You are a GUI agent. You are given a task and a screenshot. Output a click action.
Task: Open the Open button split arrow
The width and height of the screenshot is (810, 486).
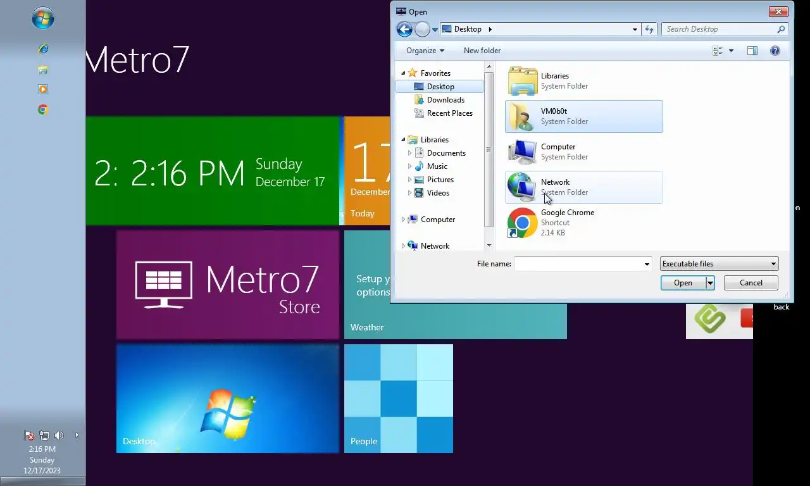pyautogui.click(x=710, y=283)
